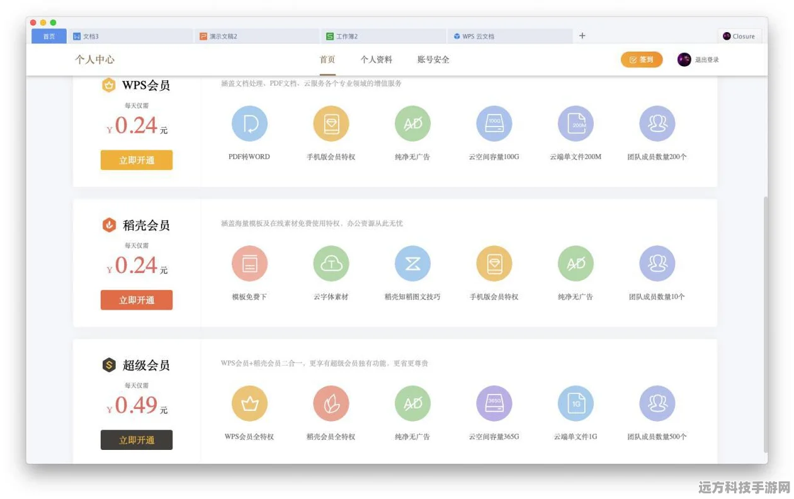Open the 工作簿2 tab
Screen dimensions: 794x499
pyautogui.click(x=383, y=36)
